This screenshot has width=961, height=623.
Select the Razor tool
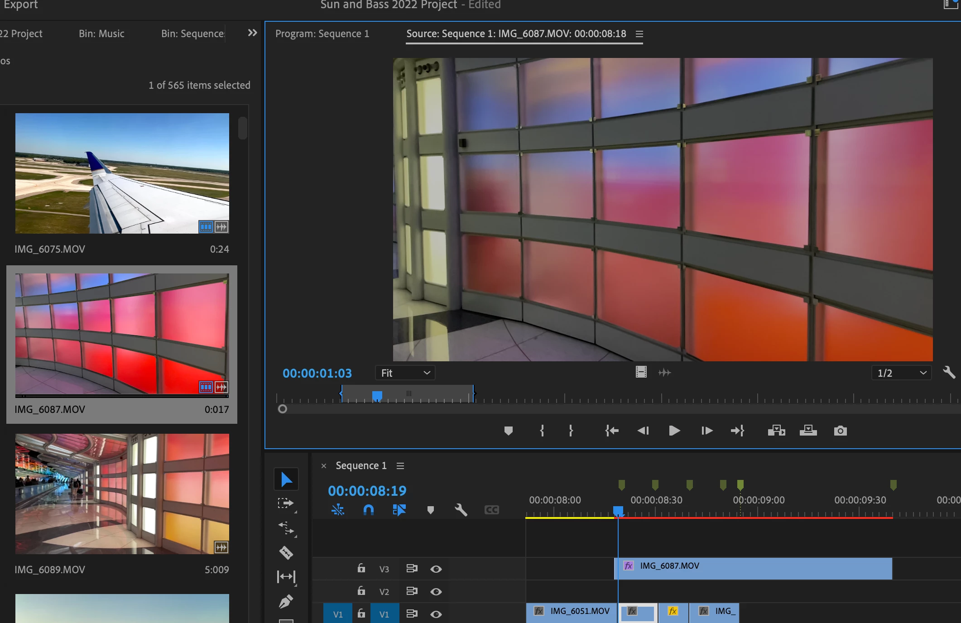(x=286, y=552)
